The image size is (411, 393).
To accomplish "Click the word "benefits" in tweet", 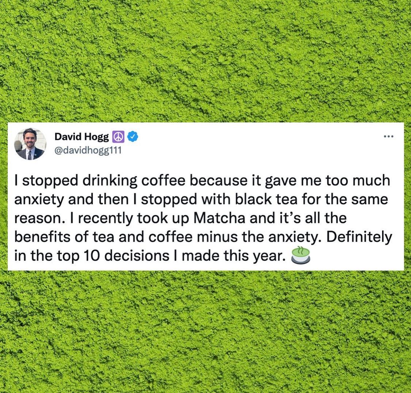I will pos(43,237).
